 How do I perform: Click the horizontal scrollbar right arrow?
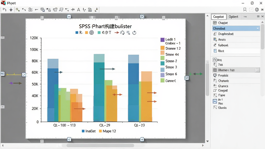pos(203,145)
